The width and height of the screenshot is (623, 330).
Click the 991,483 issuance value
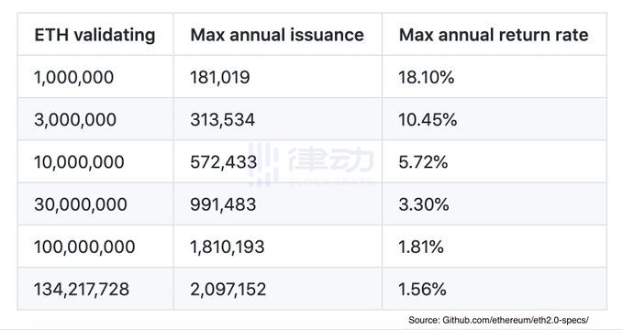point(223,204)
